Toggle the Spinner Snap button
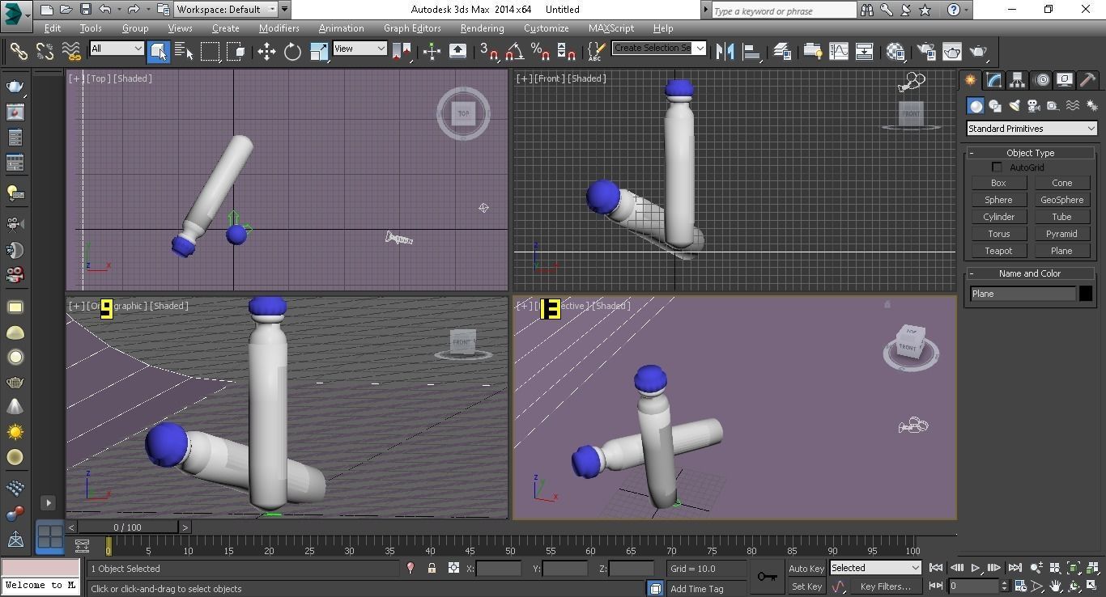Image resolution: width=1106 pixels, height=597 pixels. pos(566,52)
